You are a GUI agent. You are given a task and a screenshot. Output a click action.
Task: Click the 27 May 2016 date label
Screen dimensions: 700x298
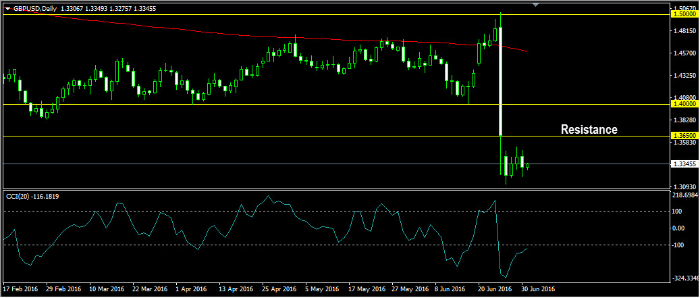tap(410, 289)
